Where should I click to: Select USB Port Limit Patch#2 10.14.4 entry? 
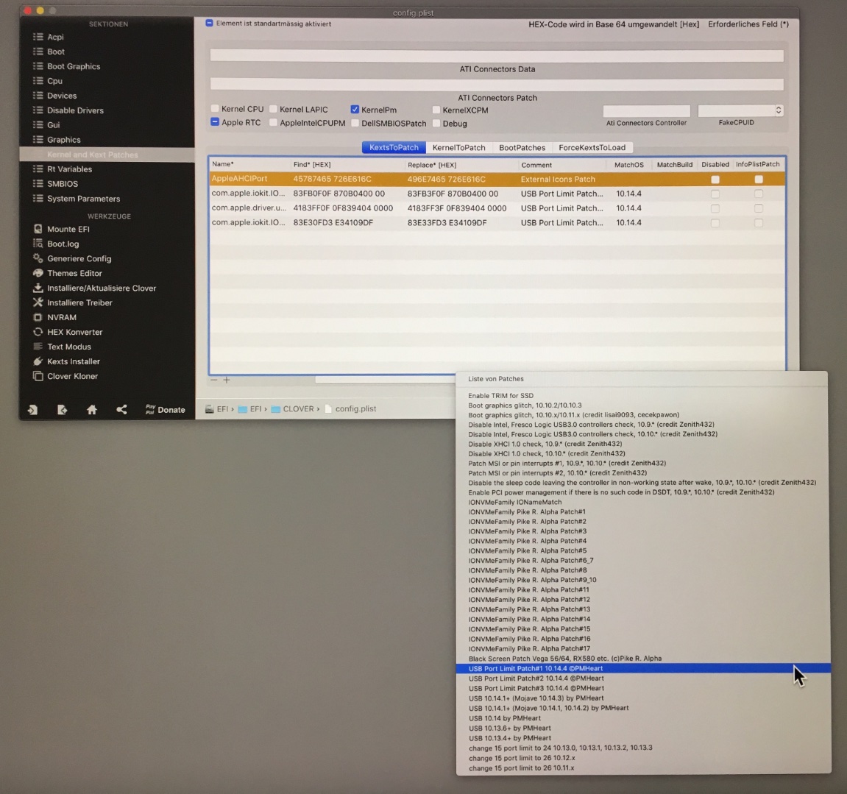click(x=643, y=678)
